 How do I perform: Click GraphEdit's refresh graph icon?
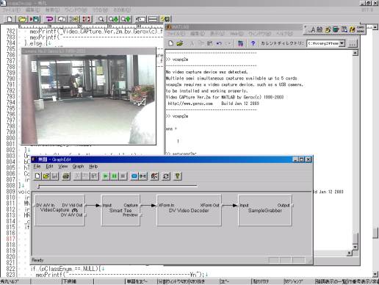point(166,176)
